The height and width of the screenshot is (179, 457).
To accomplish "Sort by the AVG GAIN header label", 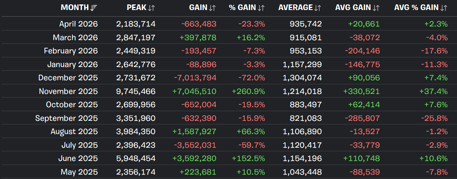I will [x=353, y=8].
